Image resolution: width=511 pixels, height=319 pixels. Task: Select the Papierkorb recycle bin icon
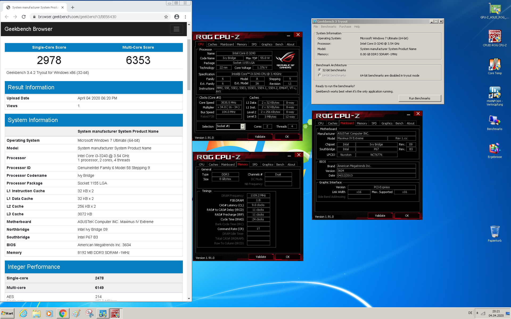[494, 234]
